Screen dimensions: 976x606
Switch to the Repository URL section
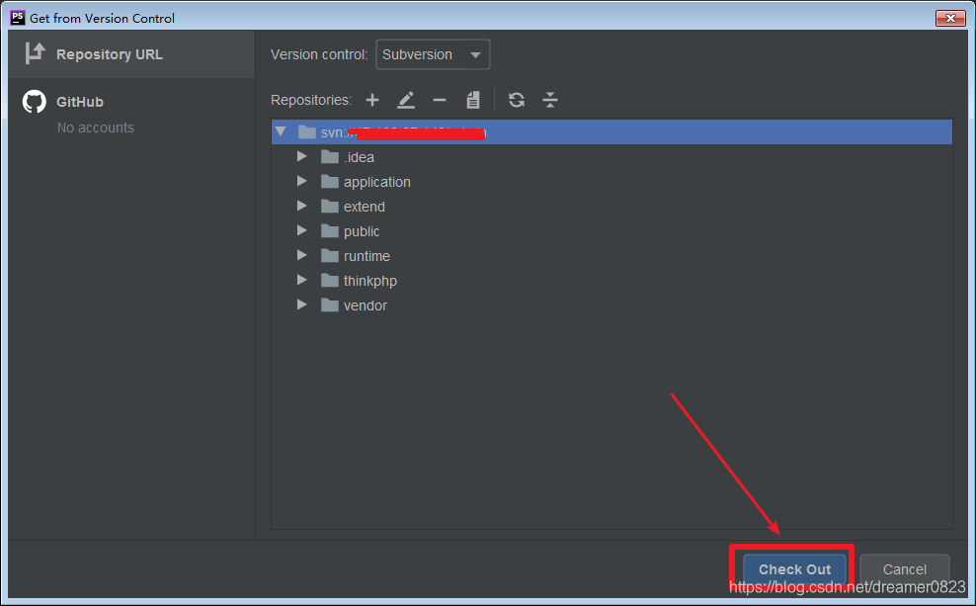pyautogui.click(x=109, y=53)
